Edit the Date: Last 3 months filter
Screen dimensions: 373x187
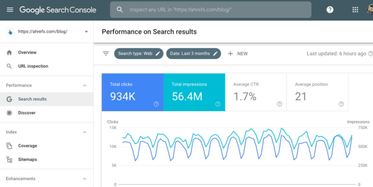coord(193,54)
